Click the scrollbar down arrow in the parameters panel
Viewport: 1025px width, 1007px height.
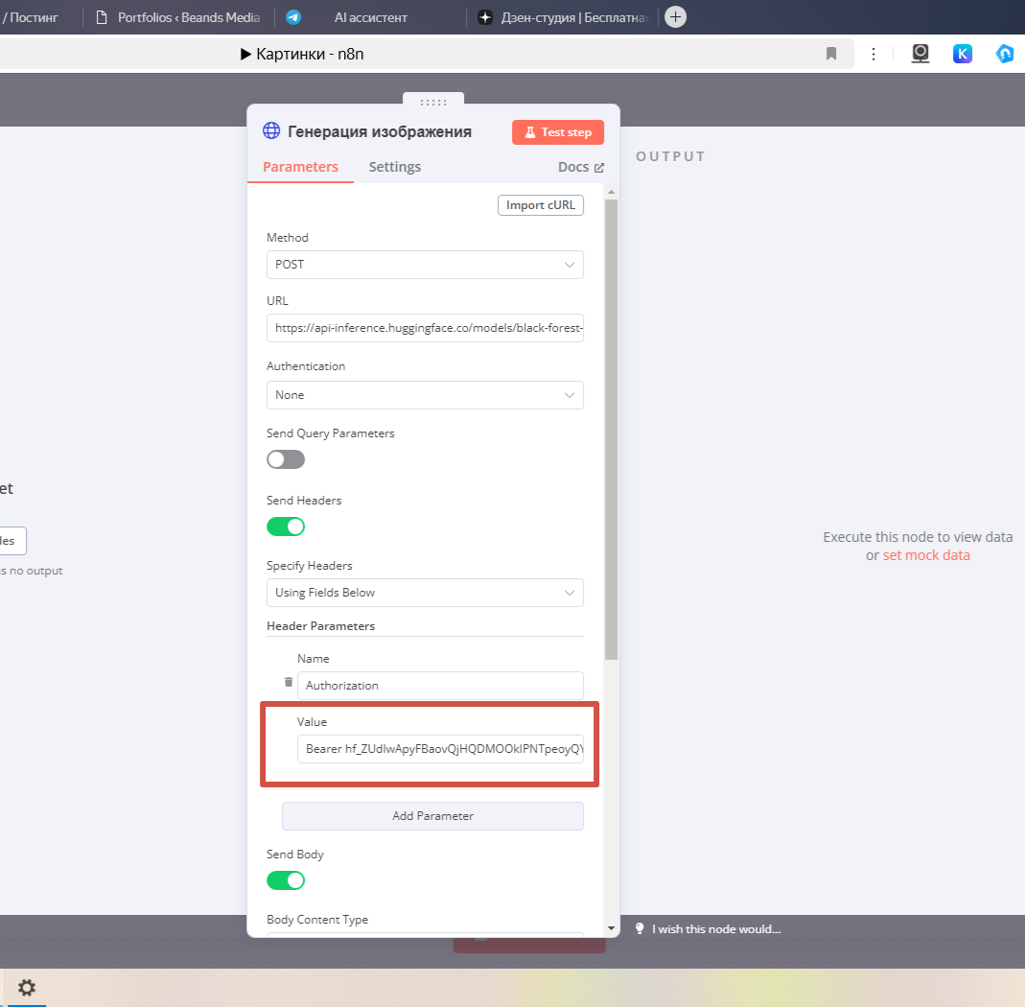pos(611,928)
